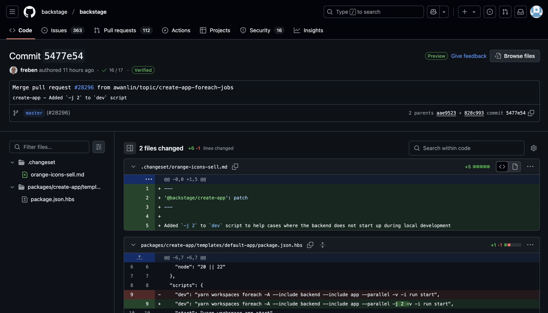Open diff view settings gear

coord(534,148)
